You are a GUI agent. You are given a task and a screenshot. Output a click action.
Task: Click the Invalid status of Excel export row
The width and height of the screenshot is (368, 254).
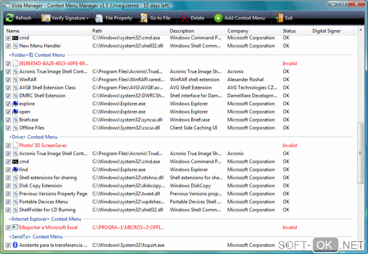290,227
